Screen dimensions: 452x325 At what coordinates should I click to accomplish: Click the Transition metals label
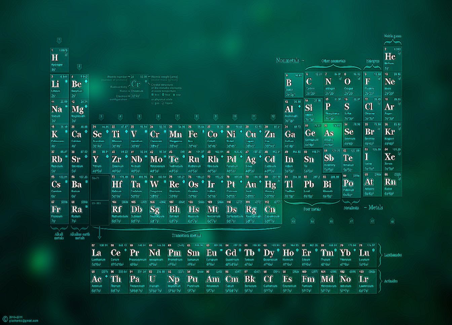(186, 236)
